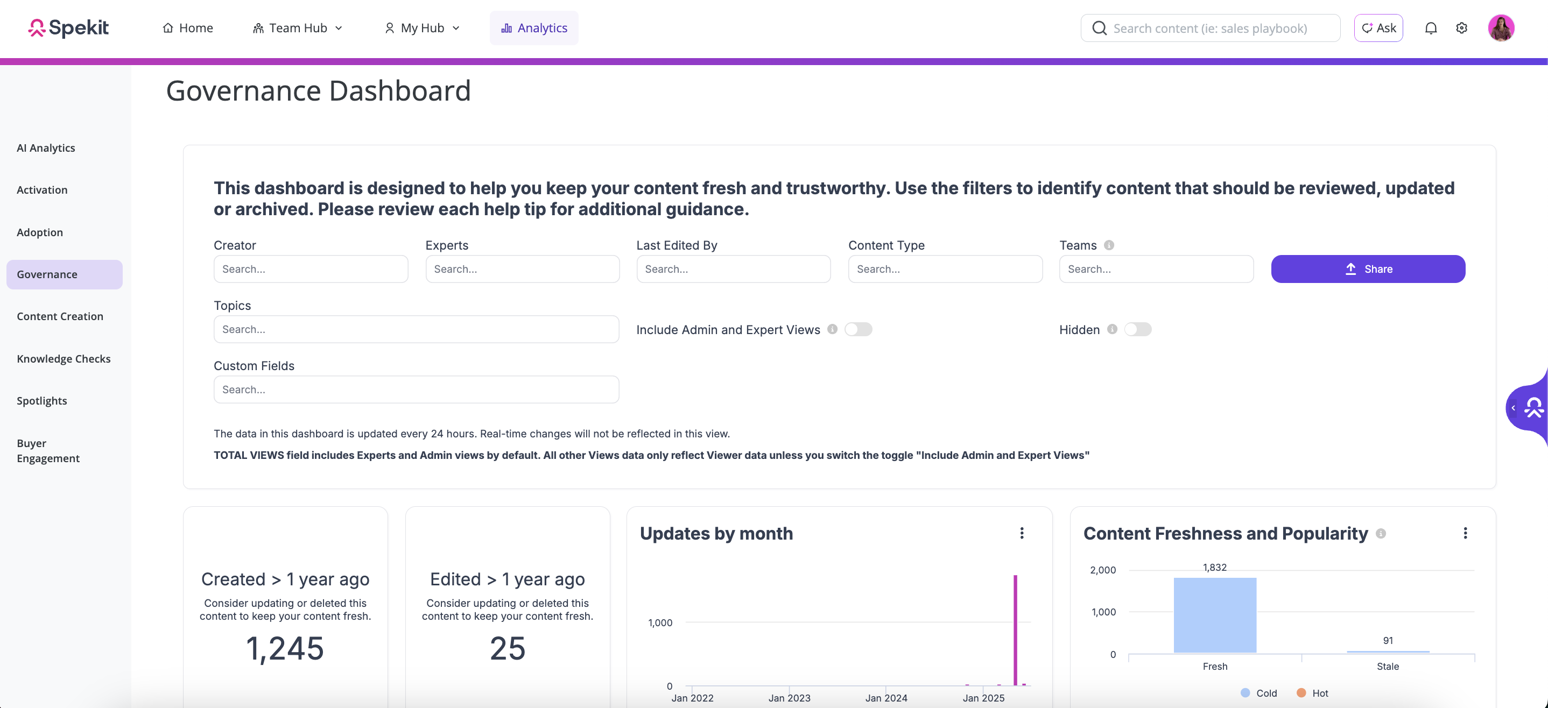Screen dimensions: 1548x708
Task: Open notifications bell icon
Action: point(1430,28)
